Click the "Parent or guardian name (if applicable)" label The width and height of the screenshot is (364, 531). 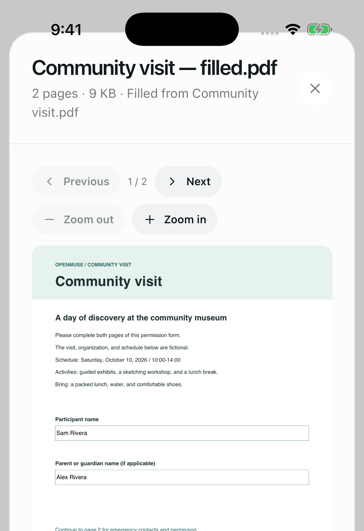[105, 463]
